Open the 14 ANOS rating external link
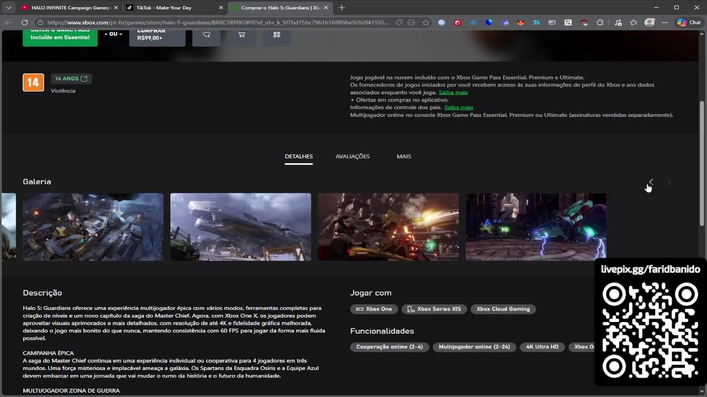 coord(71,79)
